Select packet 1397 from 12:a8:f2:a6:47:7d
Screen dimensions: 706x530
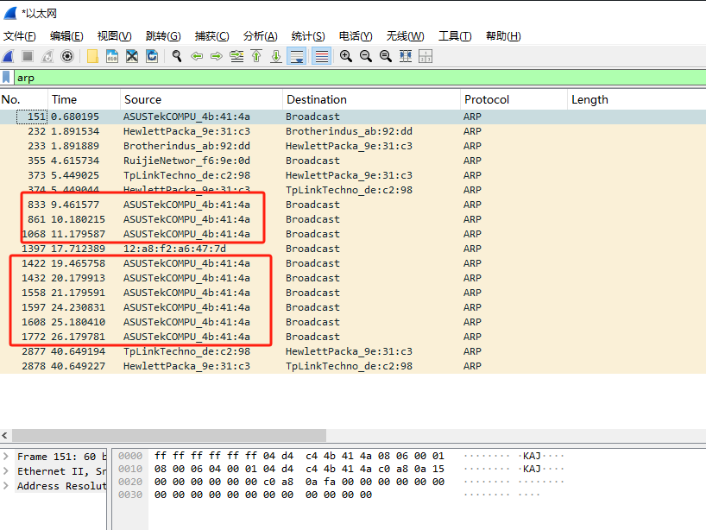click(353, 249)
